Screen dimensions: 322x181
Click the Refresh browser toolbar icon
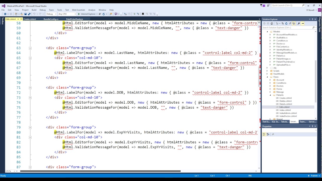point(104,14)
